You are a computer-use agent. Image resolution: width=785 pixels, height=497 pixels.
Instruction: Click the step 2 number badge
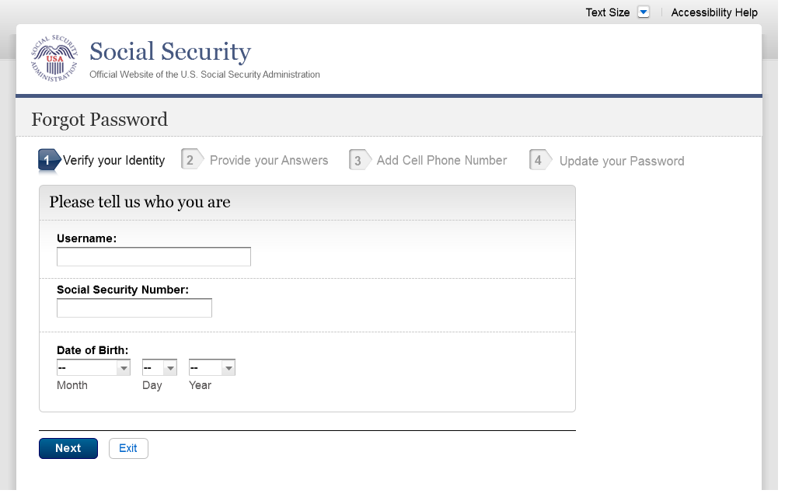coord(189,160)
